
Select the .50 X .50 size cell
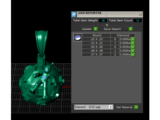click(96, 47)
